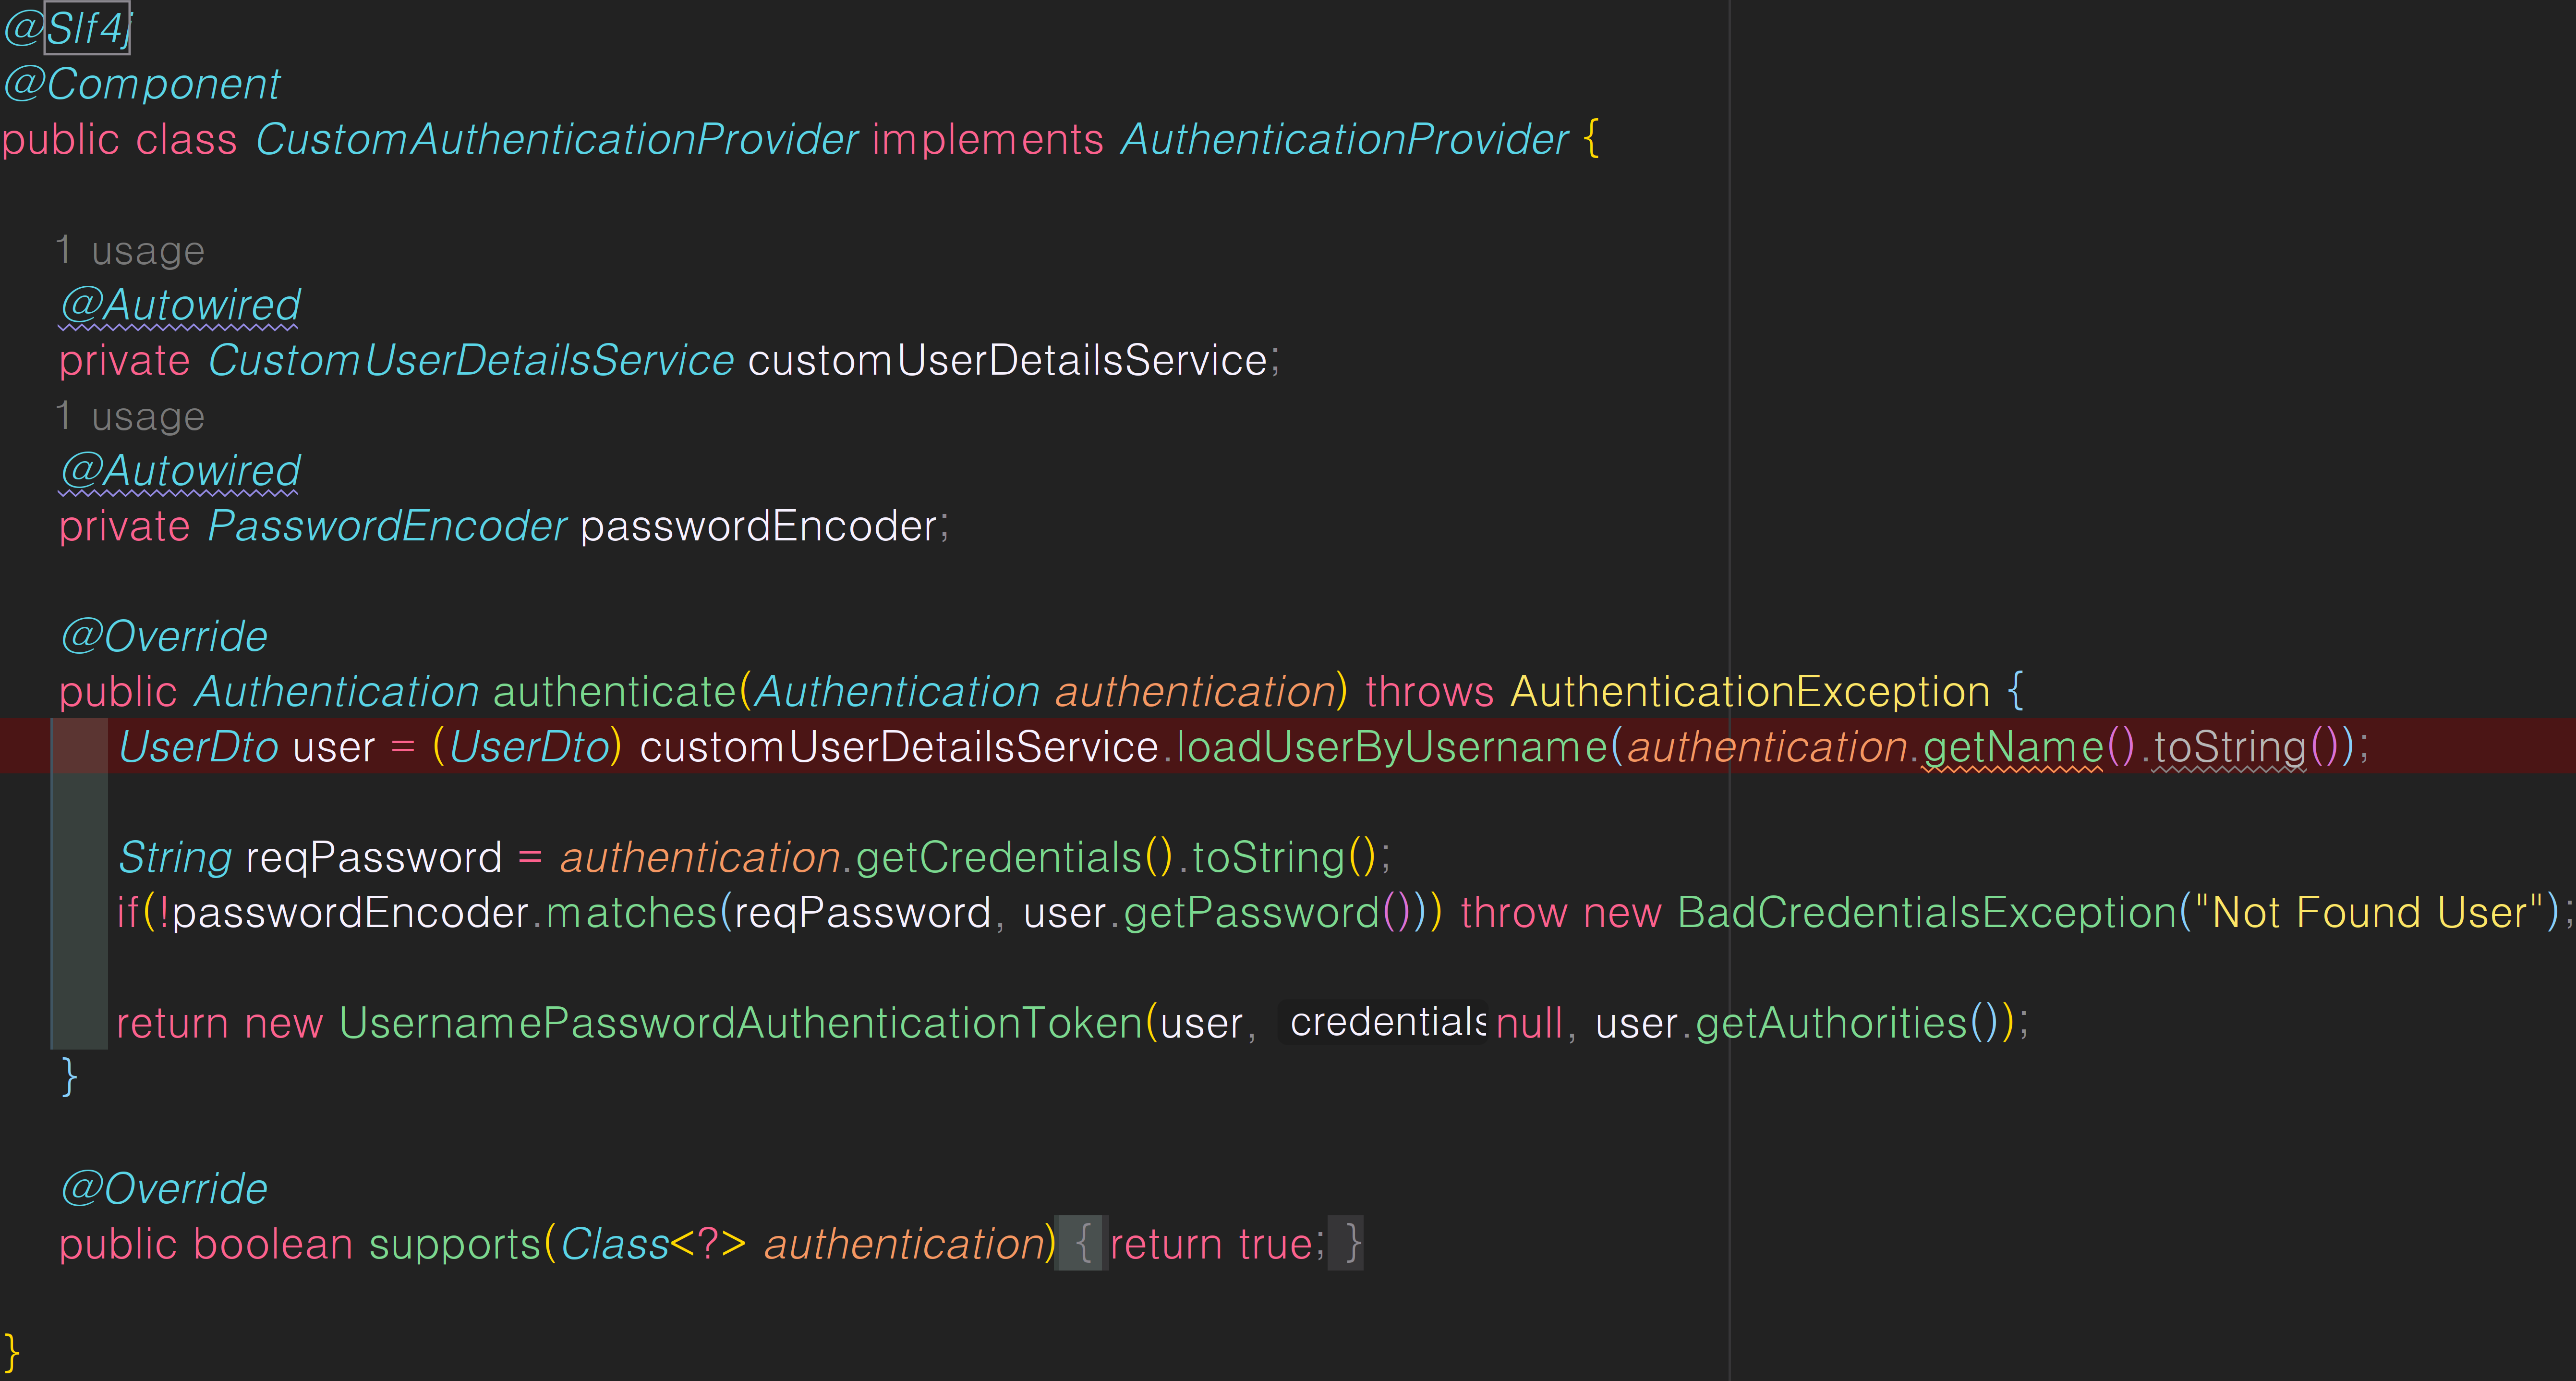Select the CustomAuthenticationProvider class name
2576x1381 pixels.
557,139
